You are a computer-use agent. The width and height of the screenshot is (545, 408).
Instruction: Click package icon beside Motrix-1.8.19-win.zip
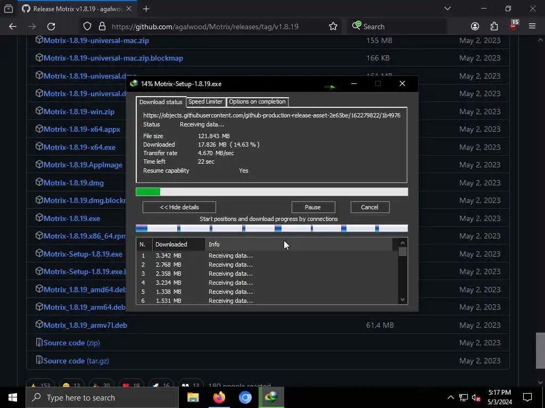point(39,110)
